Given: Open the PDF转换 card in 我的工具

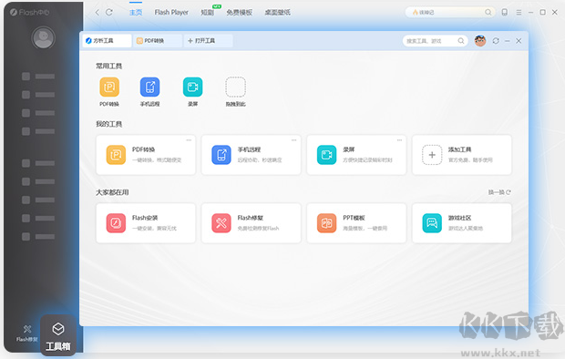Looking at the screenshot, I should 146,155.
